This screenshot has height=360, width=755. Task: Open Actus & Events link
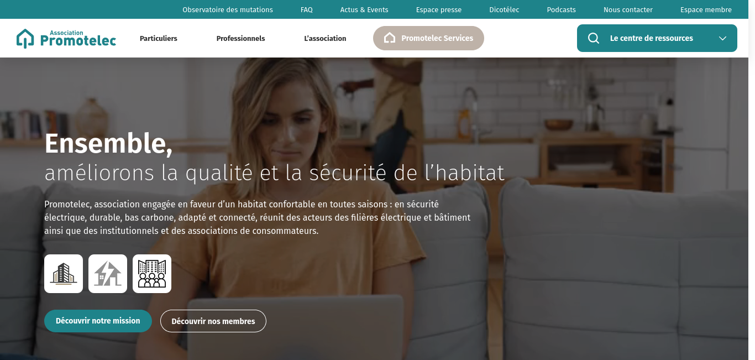point(364,9)
